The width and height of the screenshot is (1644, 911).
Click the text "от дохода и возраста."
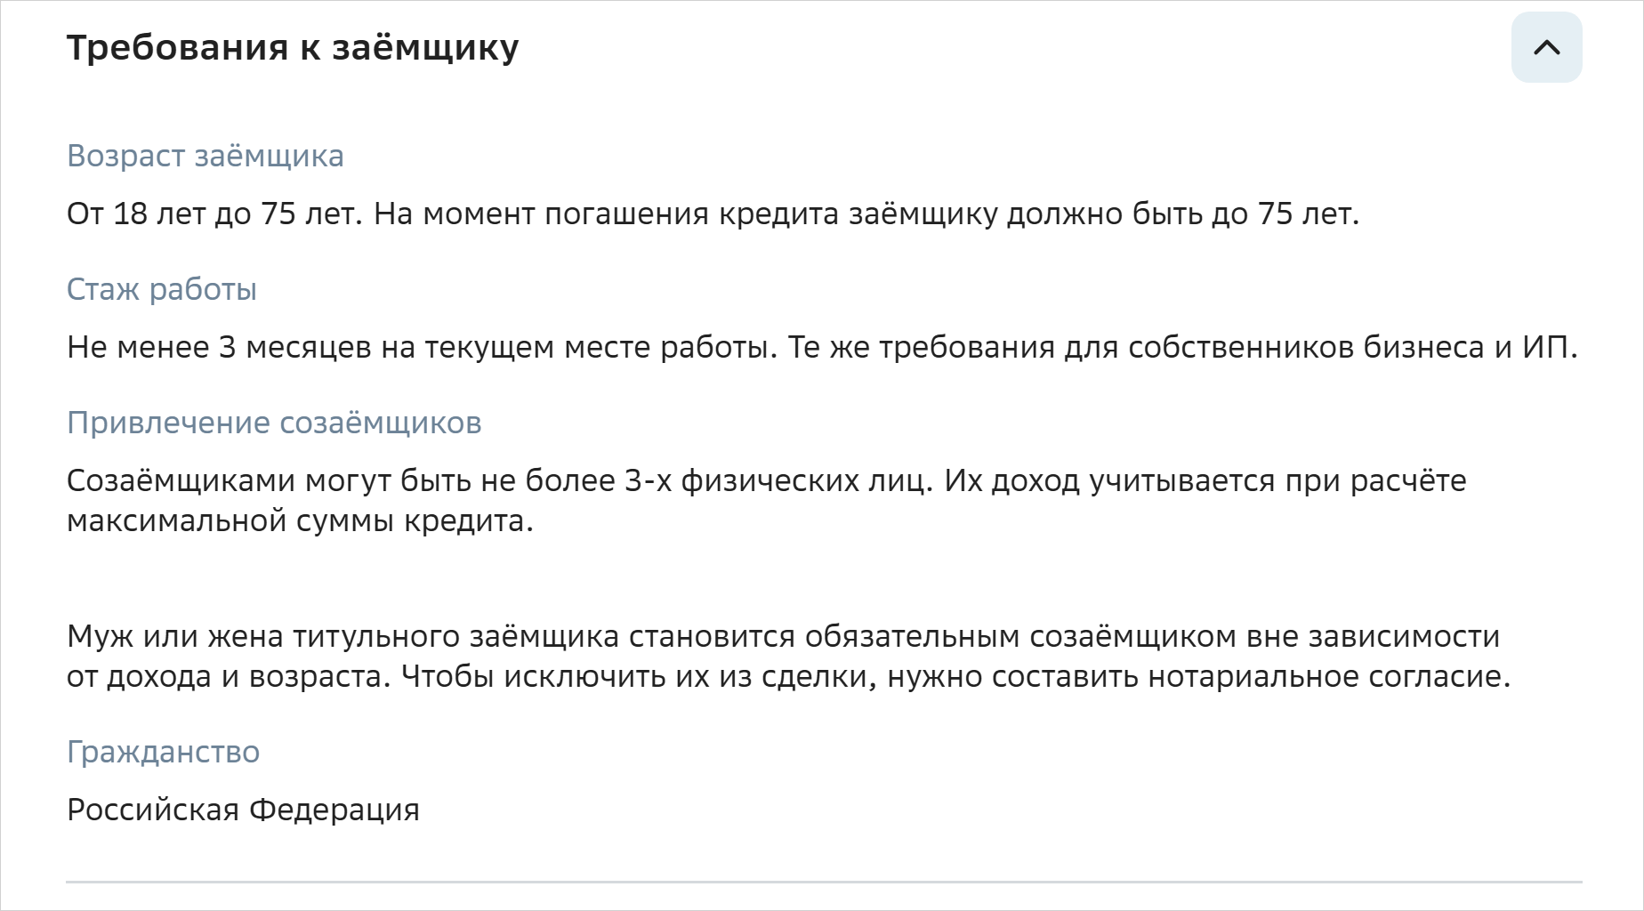[229, 677]
